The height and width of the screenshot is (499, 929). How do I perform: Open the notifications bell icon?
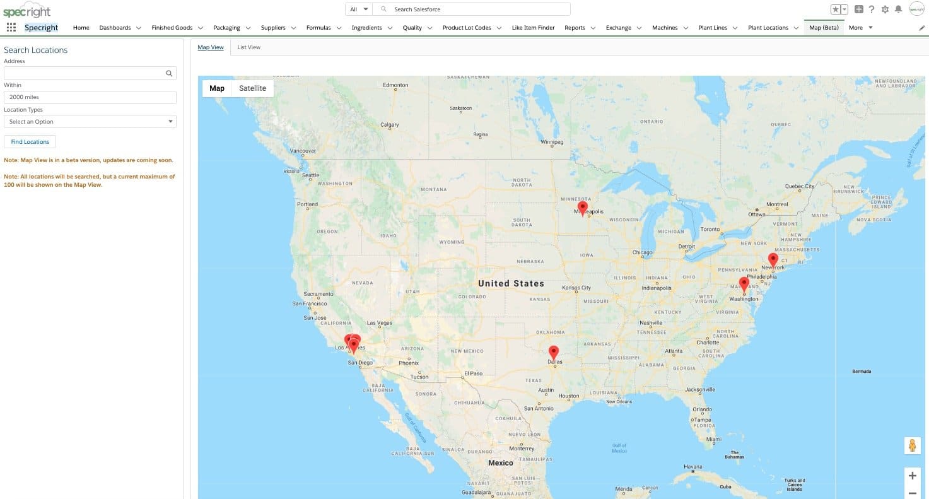click(x=898, y=9)
